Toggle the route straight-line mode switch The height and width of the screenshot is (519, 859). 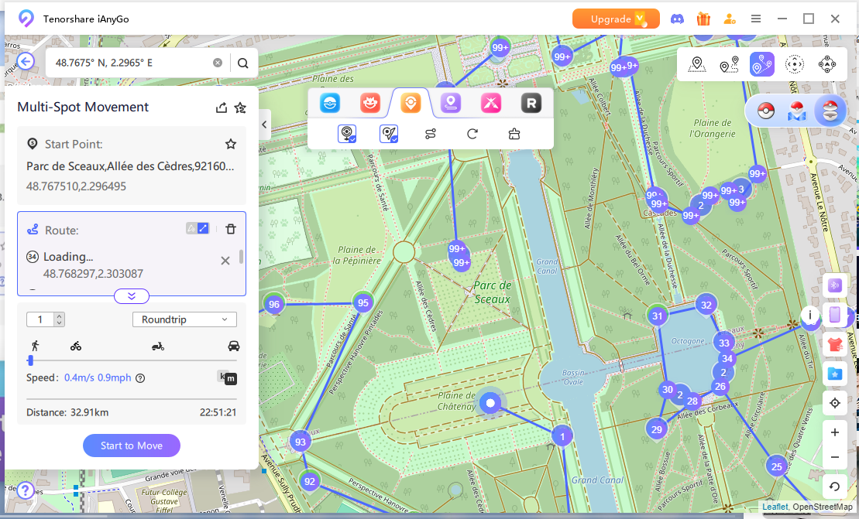[198, 228]
